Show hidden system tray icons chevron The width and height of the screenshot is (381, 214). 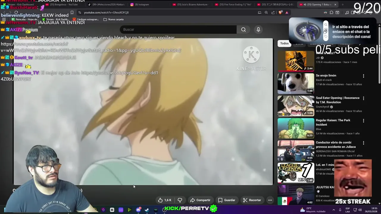click(x=333, y=210)
